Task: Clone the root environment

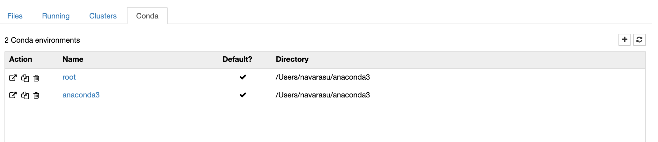Action: [x=25, y=78]
